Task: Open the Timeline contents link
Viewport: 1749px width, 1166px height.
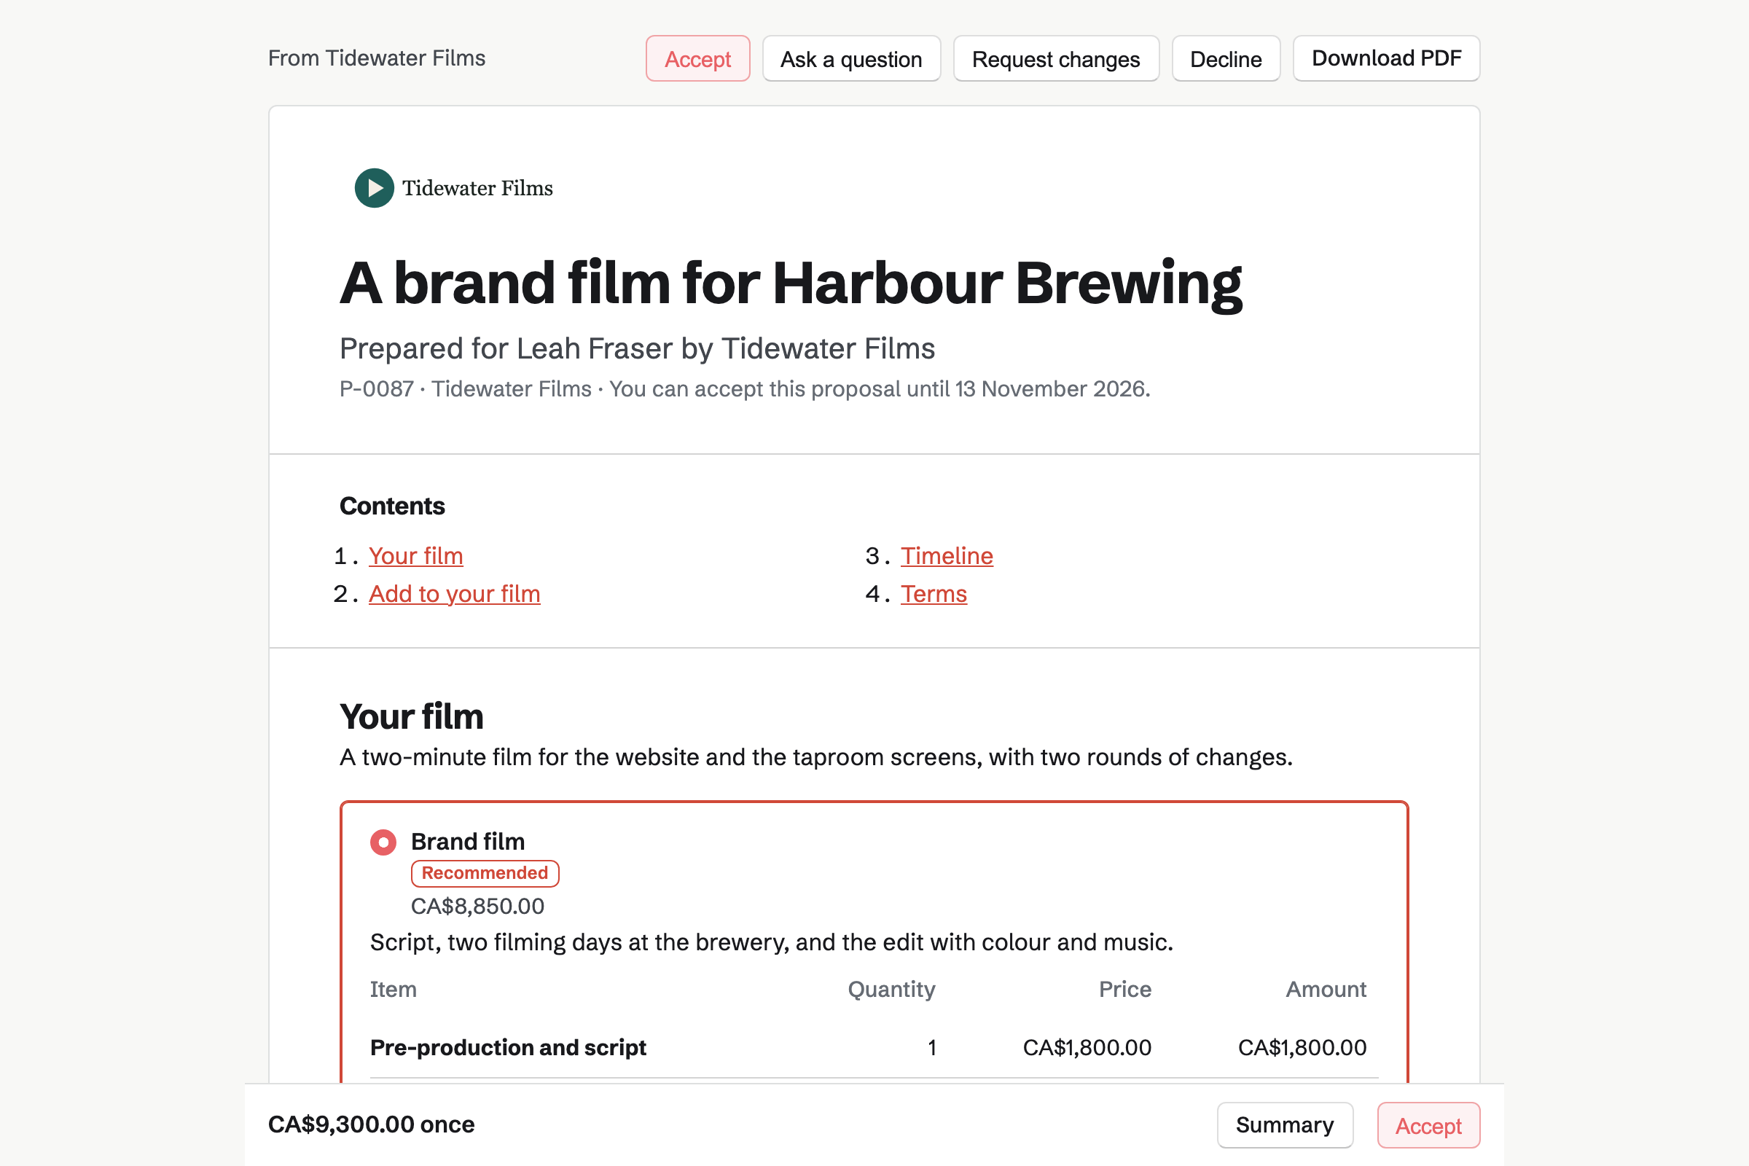Action: tap(947, 555)
